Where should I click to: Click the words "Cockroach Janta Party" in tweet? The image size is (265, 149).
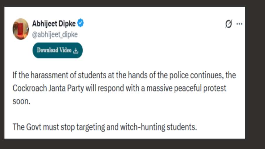[48, 88]
